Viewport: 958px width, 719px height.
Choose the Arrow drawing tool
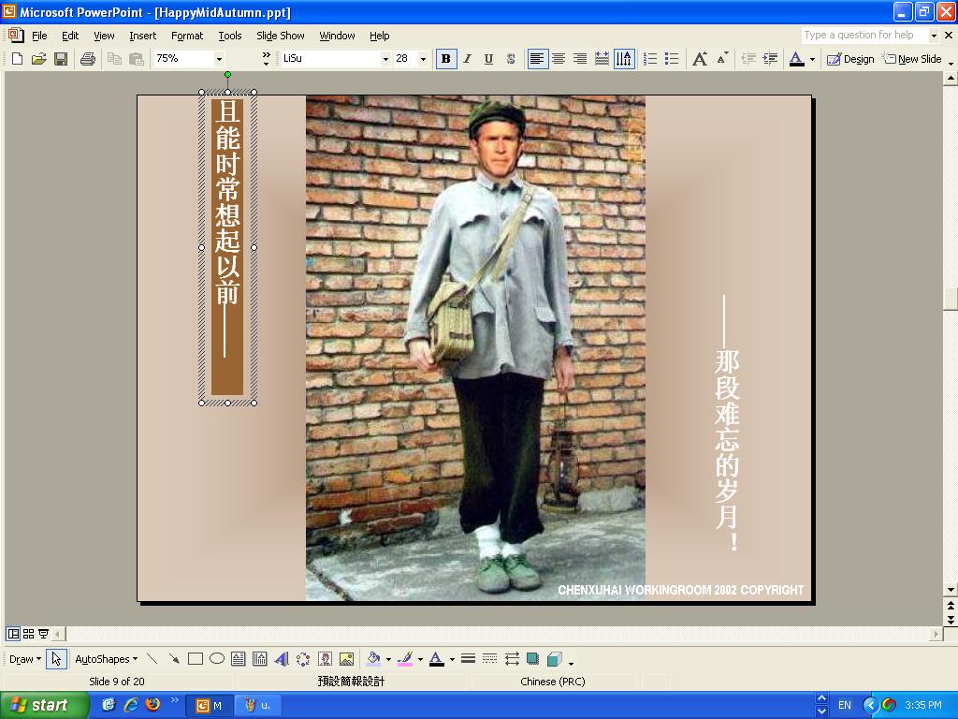[174, 659]
